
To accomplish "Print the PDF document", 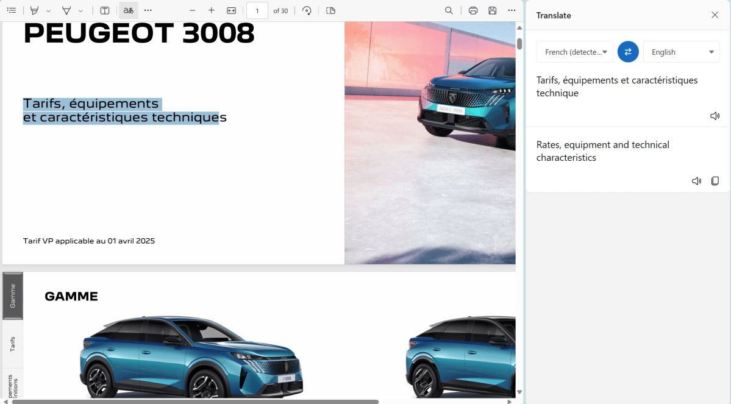I will point(472,10).
